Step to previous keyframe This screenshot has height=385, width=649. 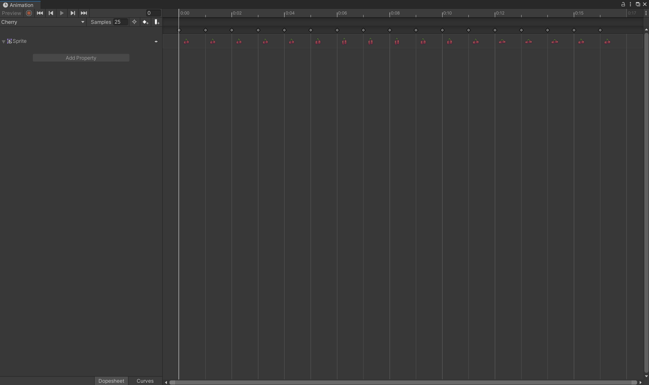point(51,13)
